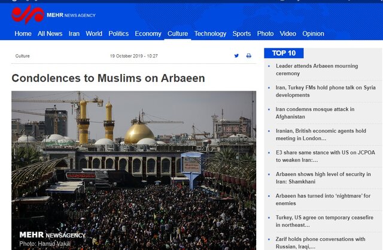Go to the Sports section
383x250 pixels.
coord(242,34)
